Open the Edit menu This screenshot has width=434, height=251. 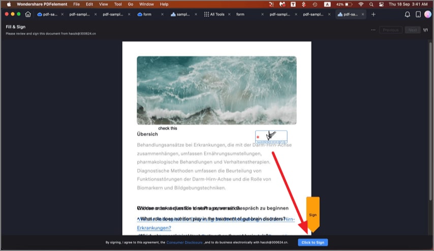point(89,4)
